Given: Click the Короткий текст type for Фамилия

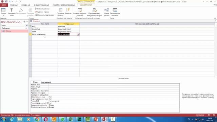Looking at the screenshot, I should pyautogui.click(x=68, y=29).
